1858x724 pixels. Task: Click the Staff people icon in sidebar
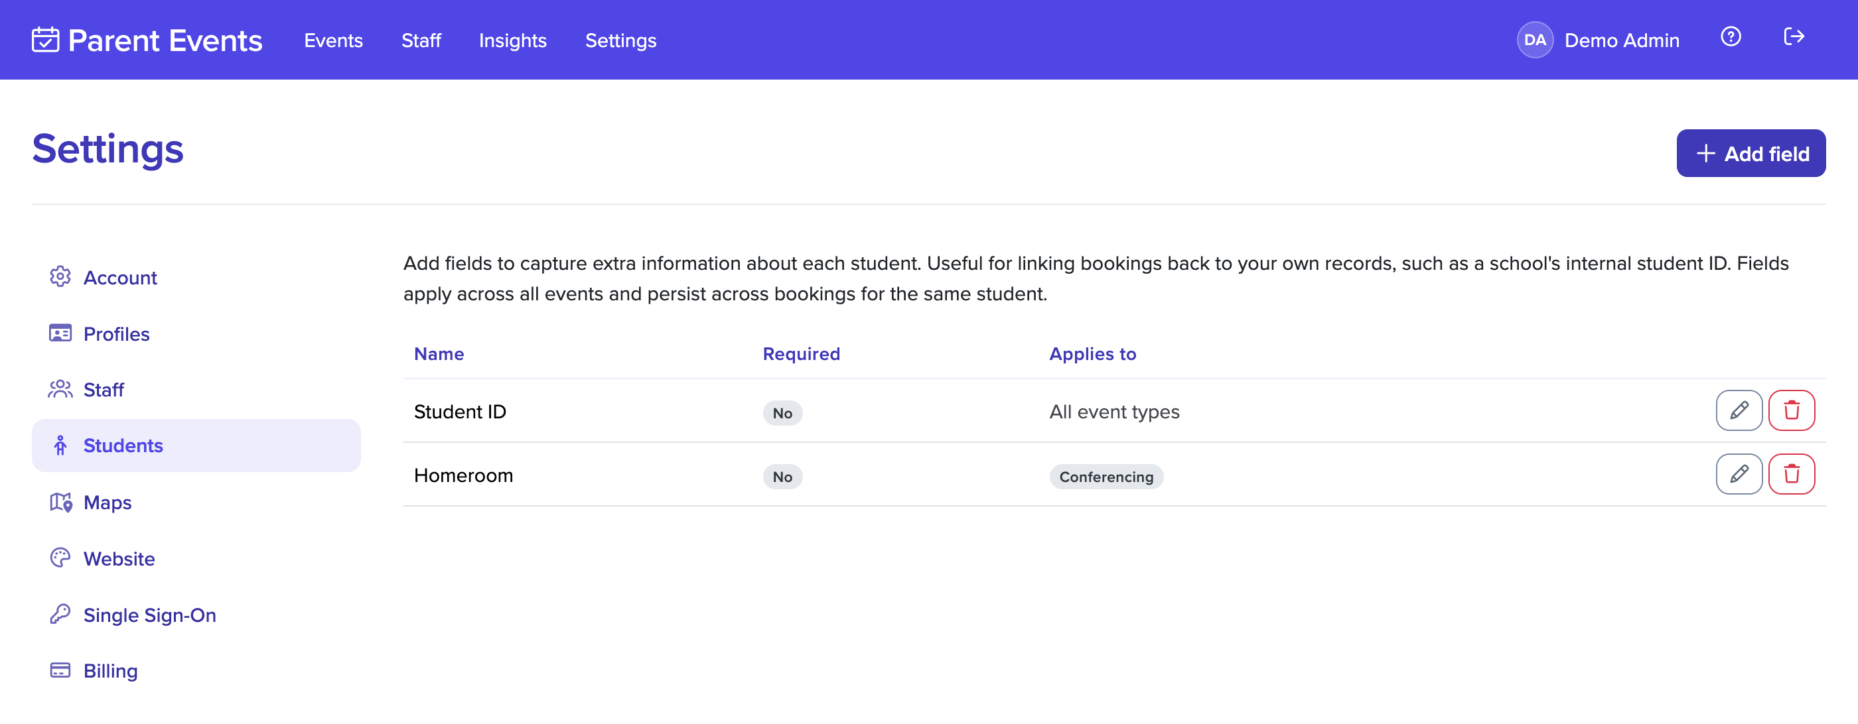[60, 389]
